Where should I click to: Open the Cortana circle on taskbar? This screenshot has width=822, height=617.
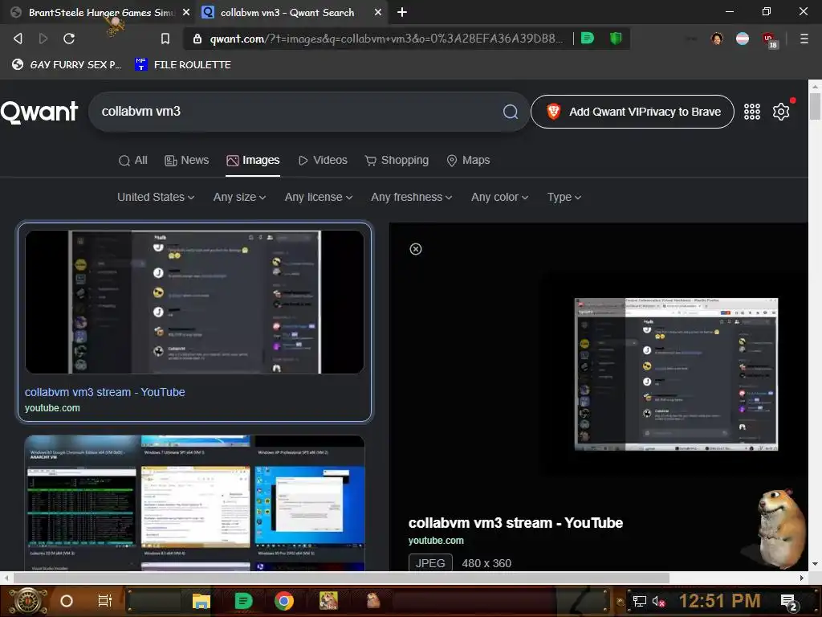click(66, 601)
